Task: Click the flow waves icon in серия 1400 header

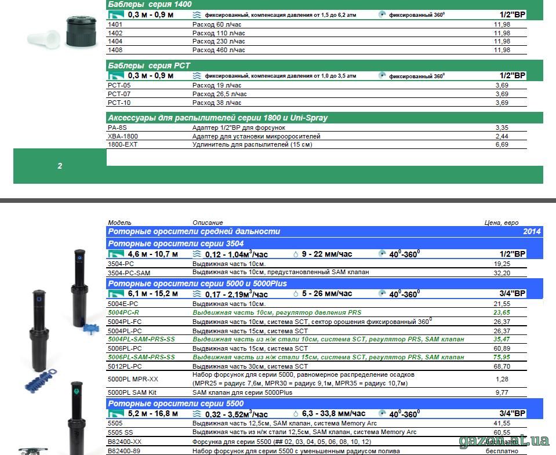Action: [x=197, y=15]
